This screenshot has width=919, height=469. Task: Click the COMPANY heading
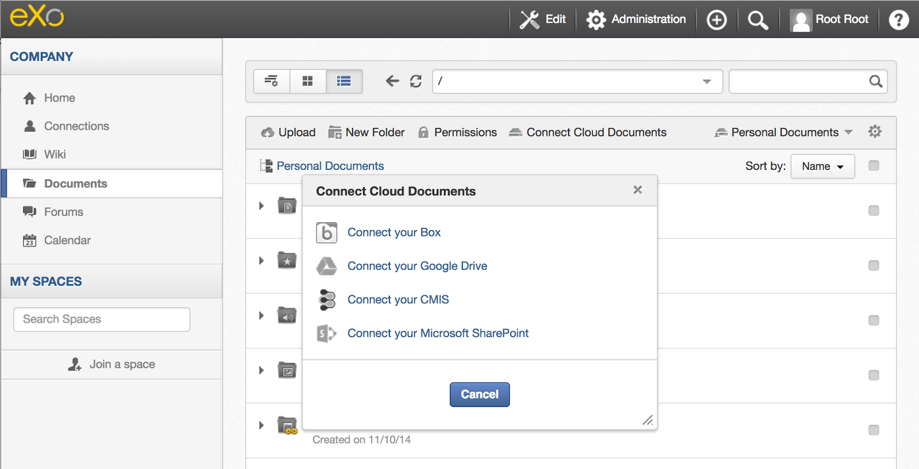click(41, 57)
